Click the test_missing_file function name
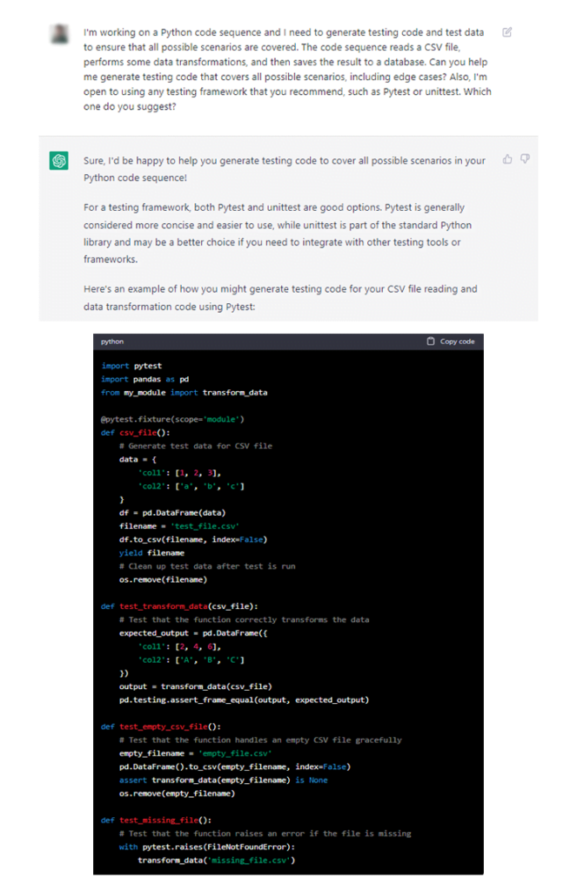 click(158, 821)
